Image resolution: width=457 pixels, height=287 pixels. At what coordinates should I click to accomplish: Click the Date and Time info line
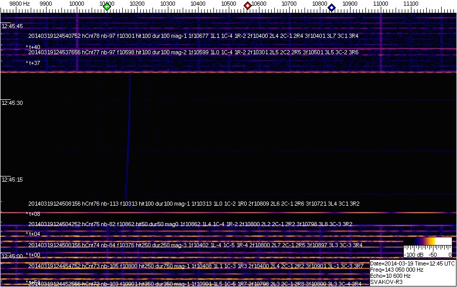click(x=412, y=263)
